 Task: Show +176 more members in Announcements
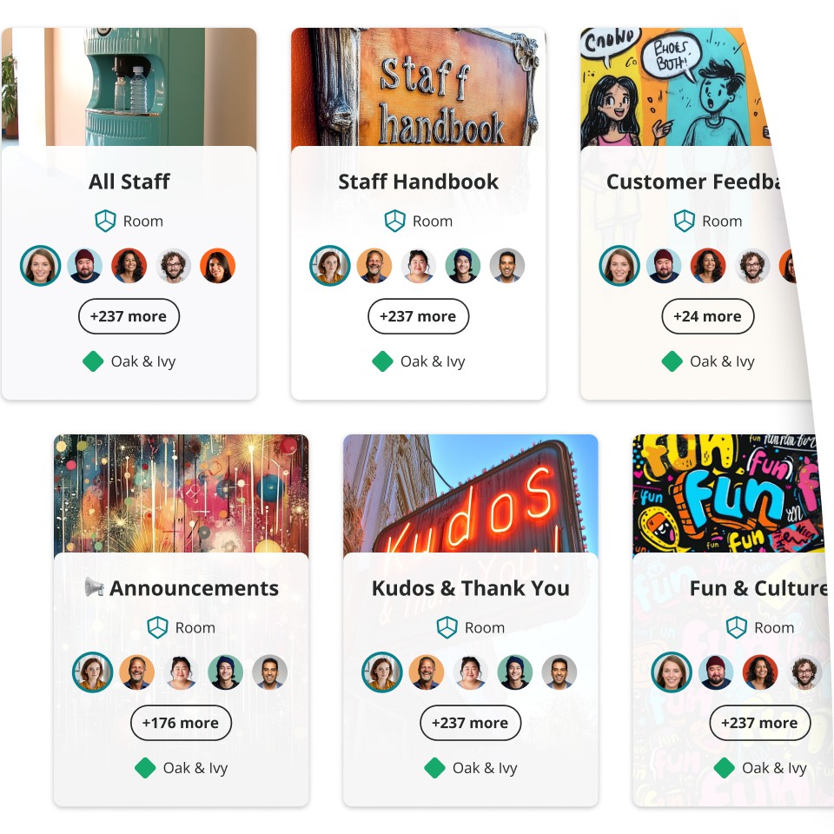pyautogui.click(x=181, y=722)
